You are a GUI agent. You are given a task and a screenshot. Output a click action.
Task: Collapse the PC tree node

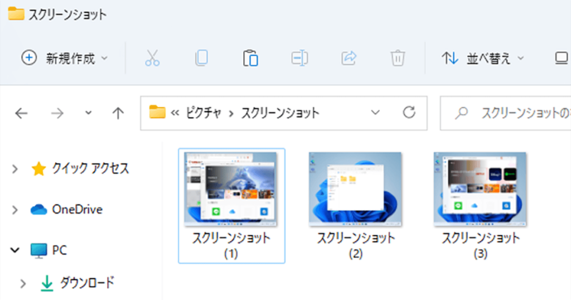coord(15,250)
